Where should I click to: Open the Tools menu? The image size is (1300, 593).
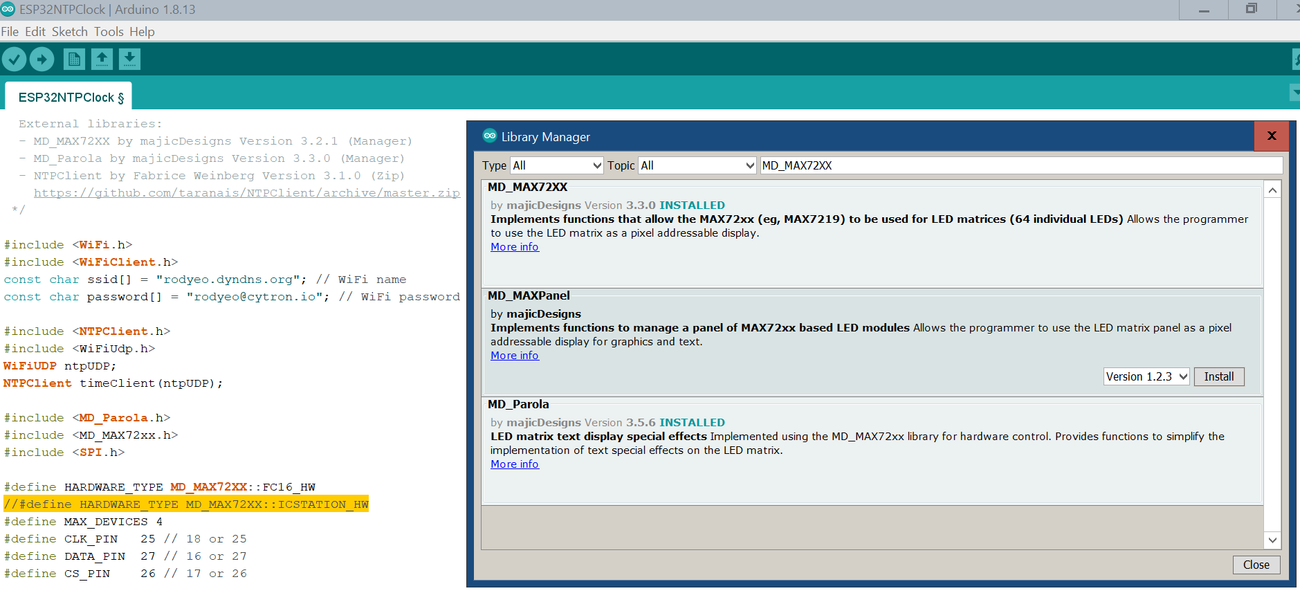click(x=109, y=32)
